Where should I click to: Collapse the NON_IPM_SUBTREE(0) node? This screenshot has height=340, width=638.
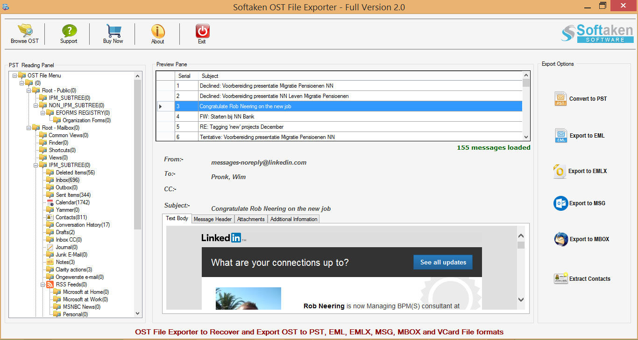click(36, 105)
